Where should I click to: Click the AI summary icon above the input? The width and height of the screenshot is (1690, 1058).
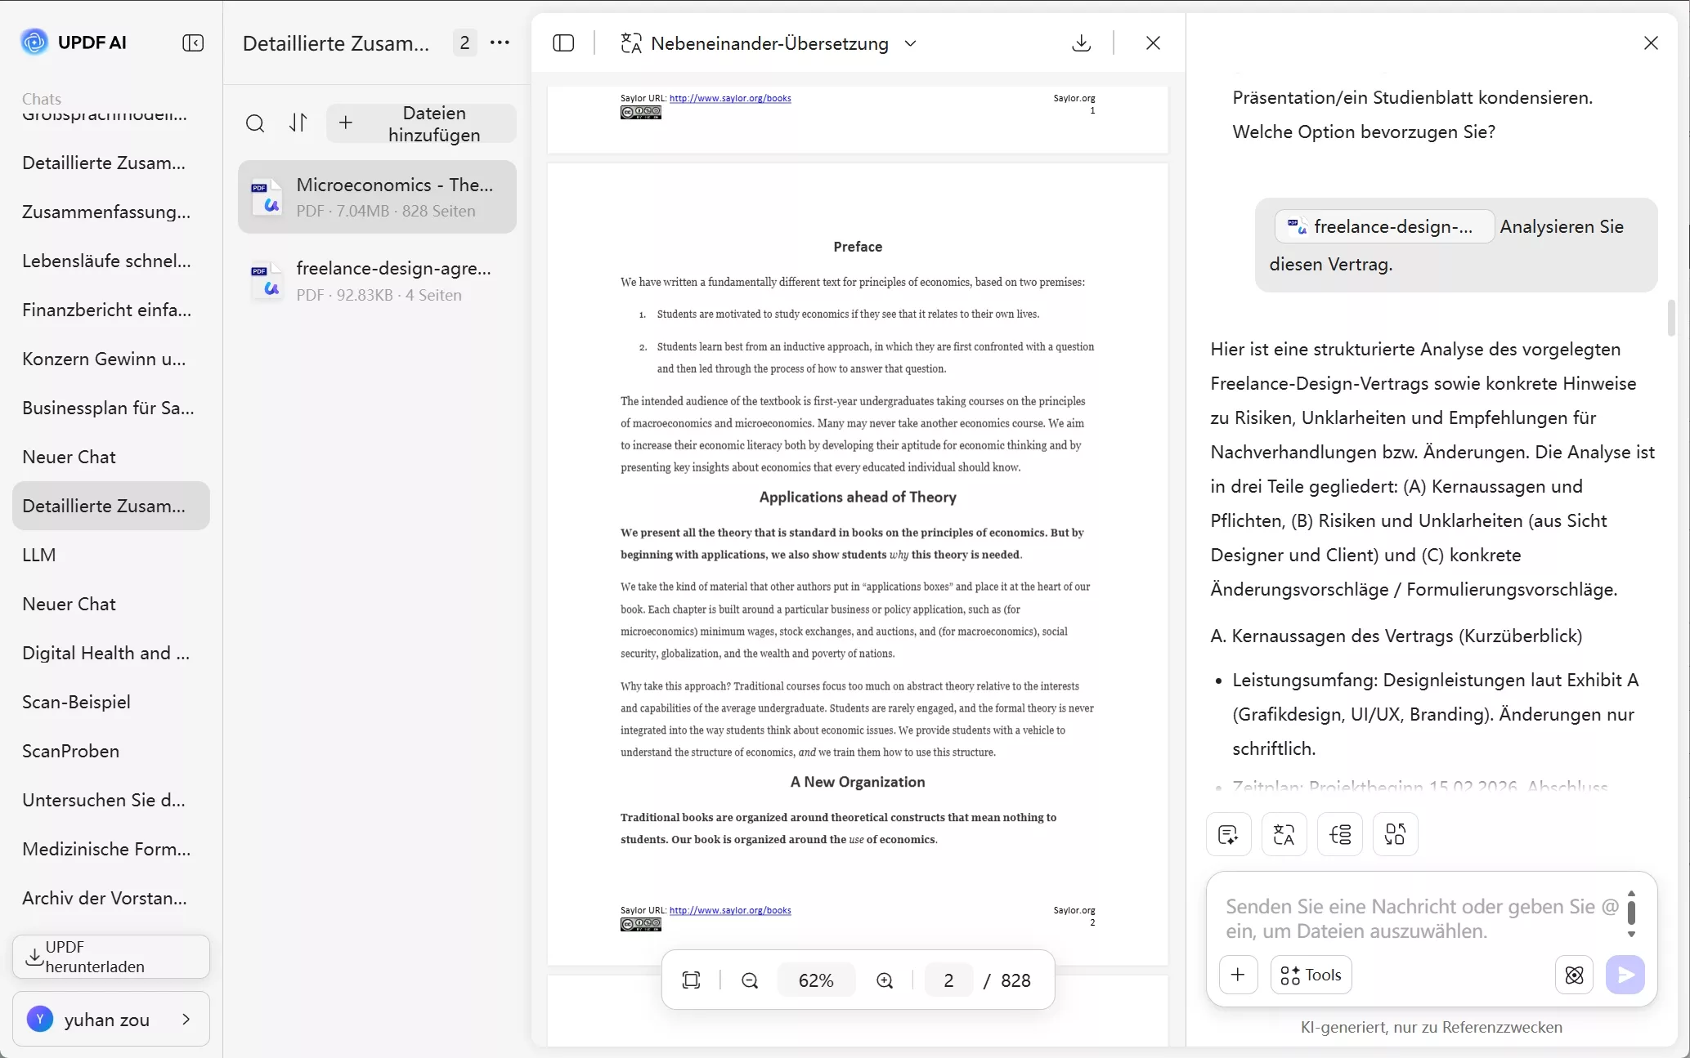(1228, 834)
